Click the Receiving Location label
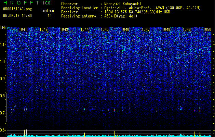Screen dimensions: 215x137 click(80, 8)
